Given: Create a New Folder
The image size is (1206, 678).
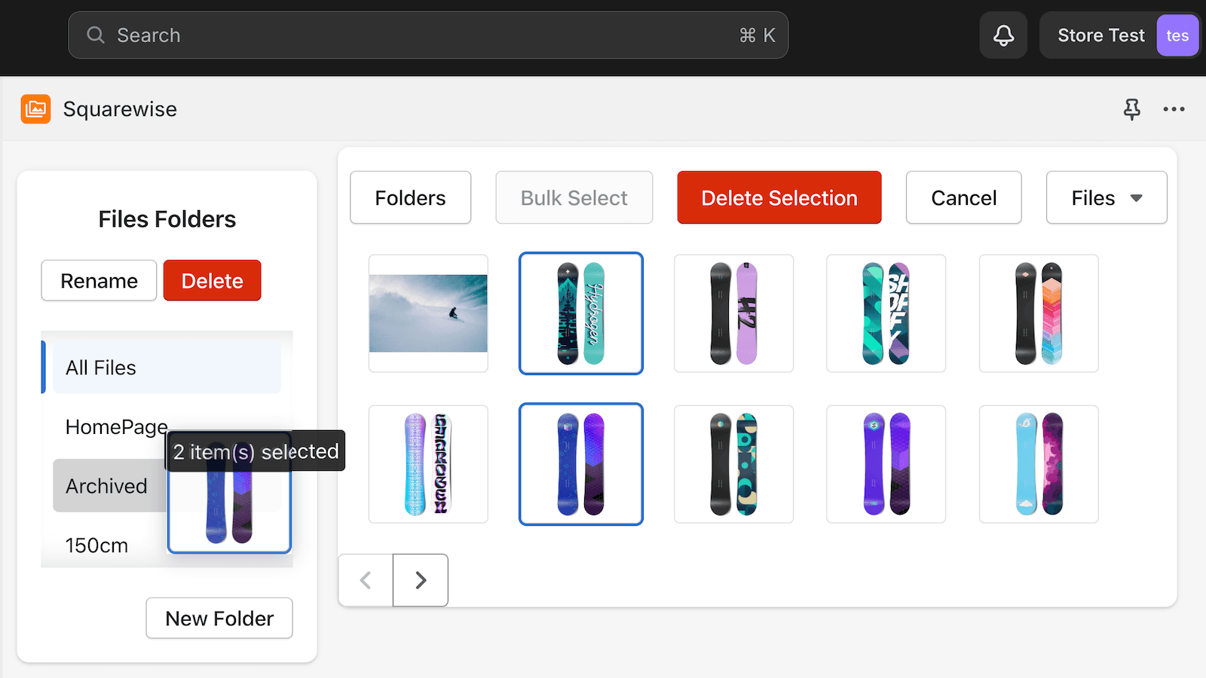Looking at the screenshot, I should pyautogui.click(x=219, y=618).
